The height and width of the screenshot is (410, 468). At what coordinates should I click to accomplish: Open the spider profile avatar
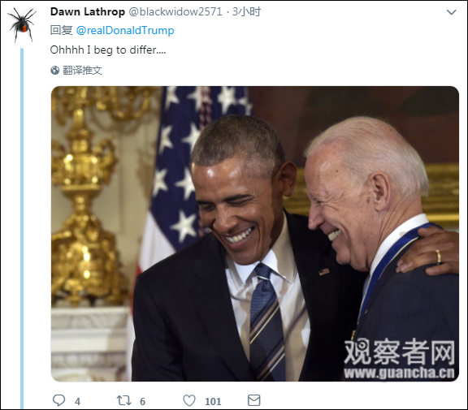(23, 24)
